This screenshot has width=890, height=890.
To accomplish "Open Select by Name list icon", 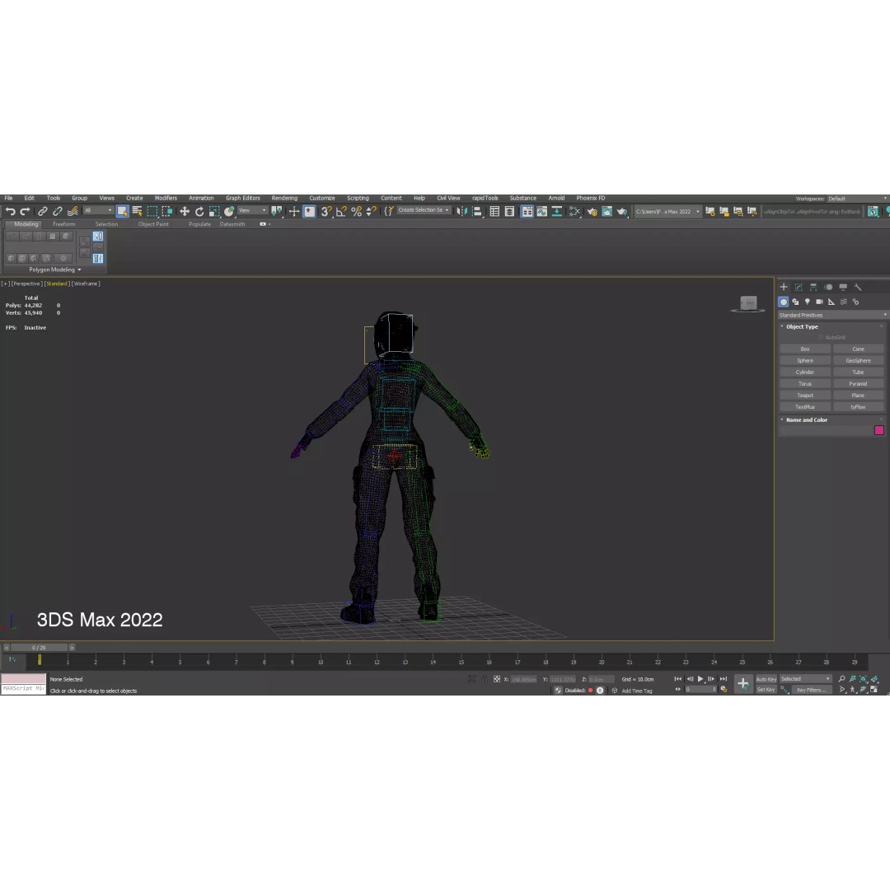I will (x=138, y=212).
